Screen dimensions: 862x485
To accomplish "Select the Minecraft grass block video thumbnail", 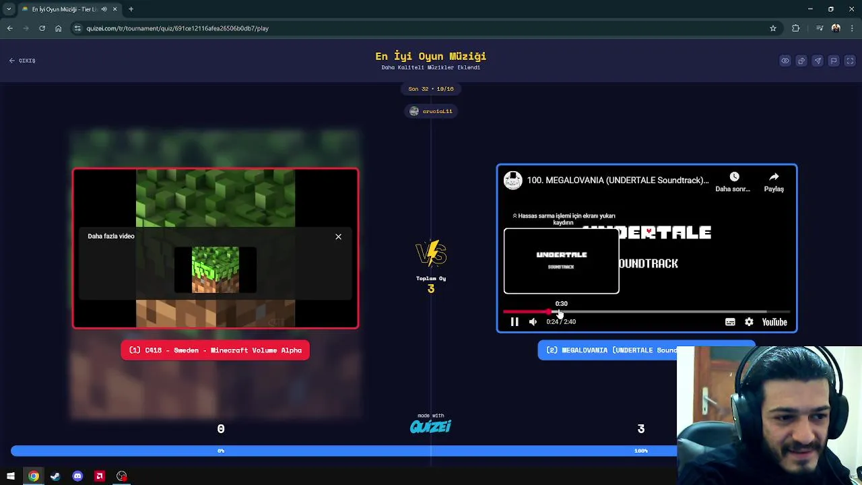I will (x=215, y=270).
